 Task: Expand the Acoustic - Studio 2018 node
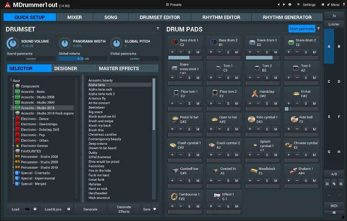point(13,108)
